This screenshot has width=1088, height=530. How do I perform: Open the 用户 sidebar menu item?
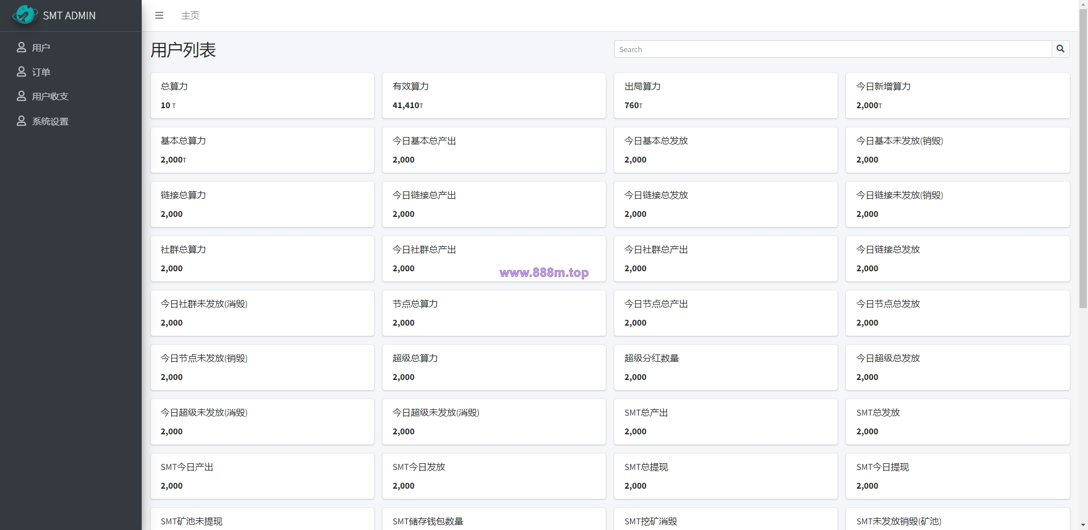pos(71,48)
